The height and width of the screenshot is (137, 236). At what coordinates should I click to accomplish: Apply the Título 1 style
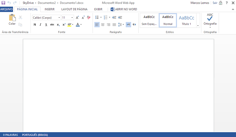[187, 21]
